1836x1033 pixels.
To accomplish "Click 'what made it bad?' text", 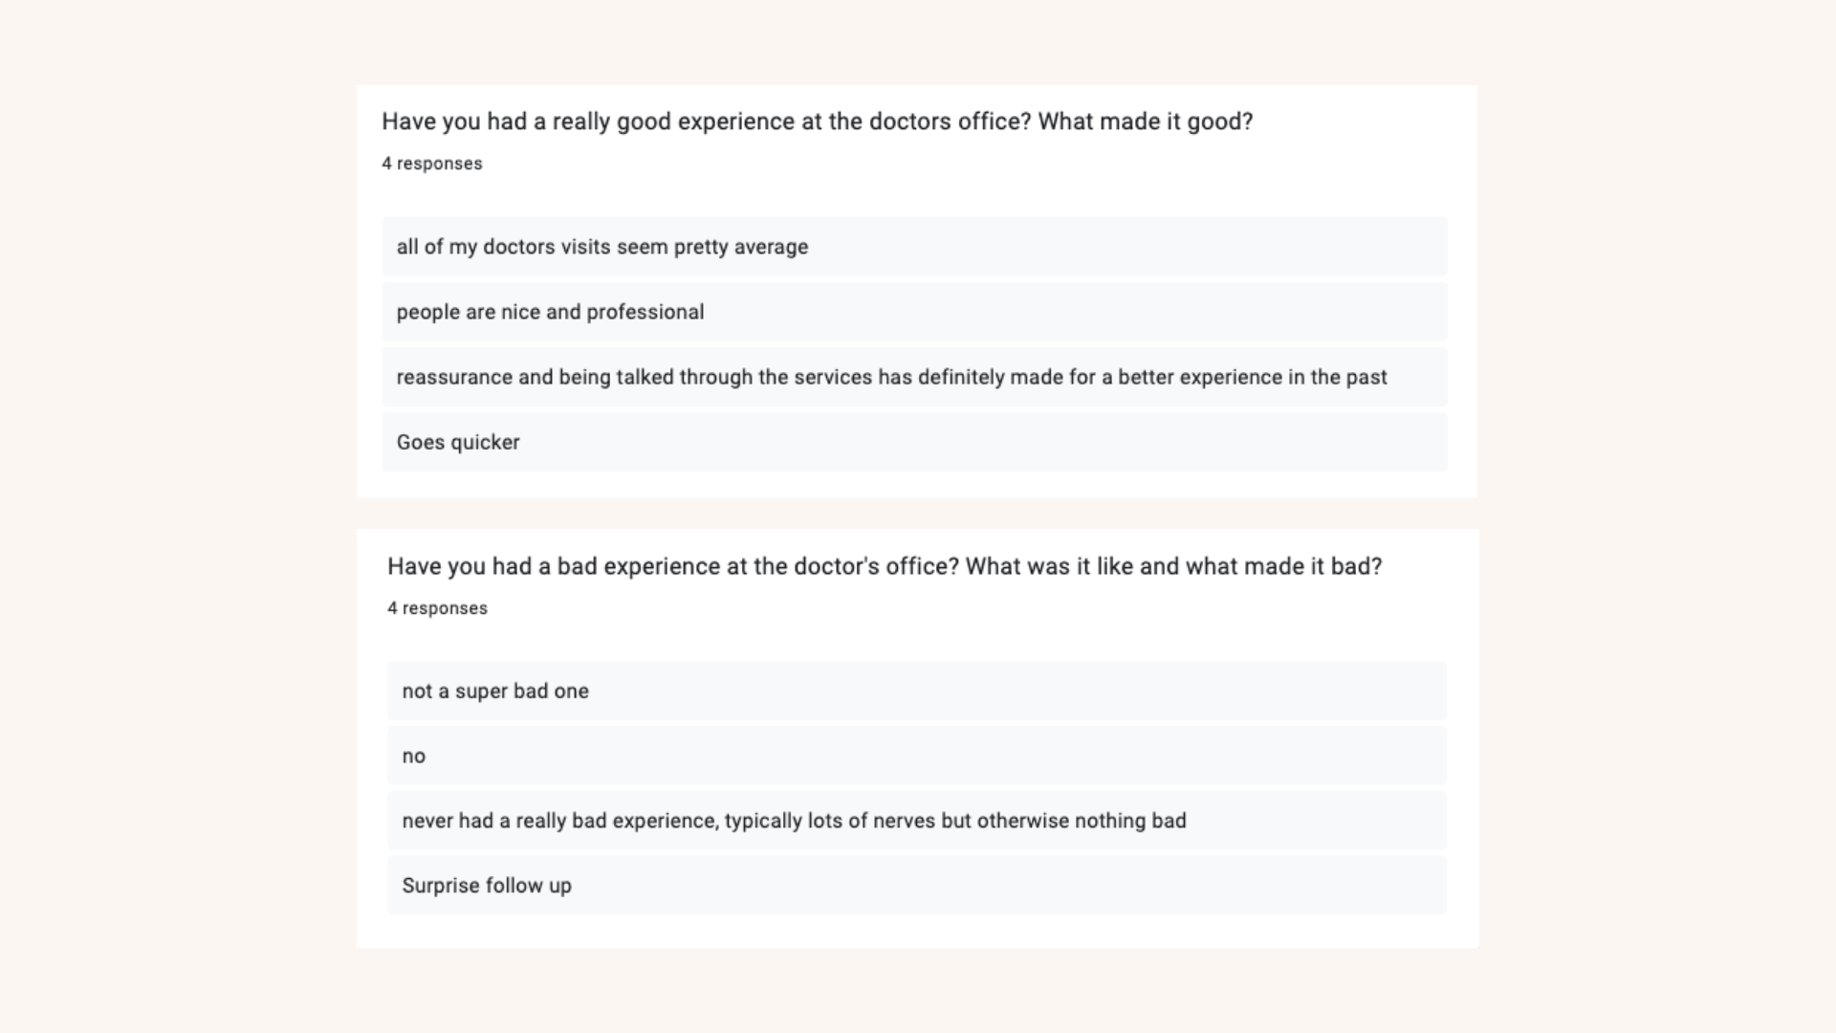I will tap(1283, 566).
